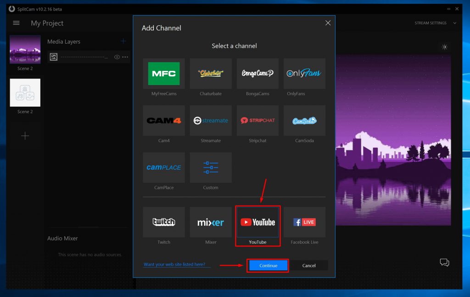
Task: Choose the Custom channel tile
Action: click(x=211, y=167)
